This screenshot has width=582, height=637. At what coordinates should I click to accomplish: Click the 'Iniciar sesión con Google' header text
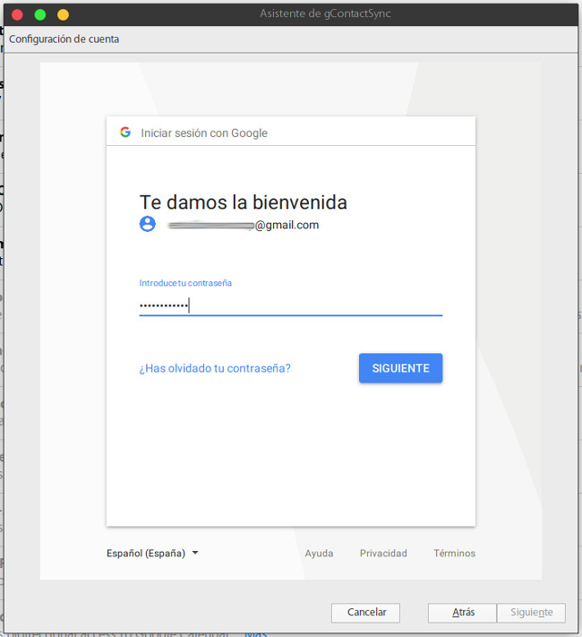pos(204,133)
